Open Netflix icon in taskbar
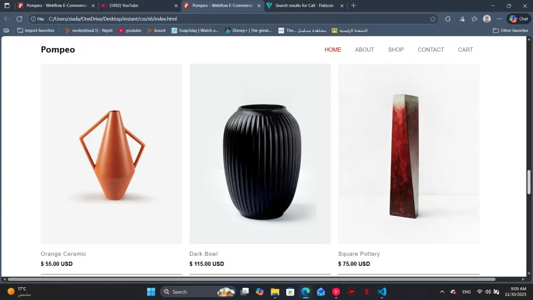This screenshot has height=300, width=533. coord(367,291)
